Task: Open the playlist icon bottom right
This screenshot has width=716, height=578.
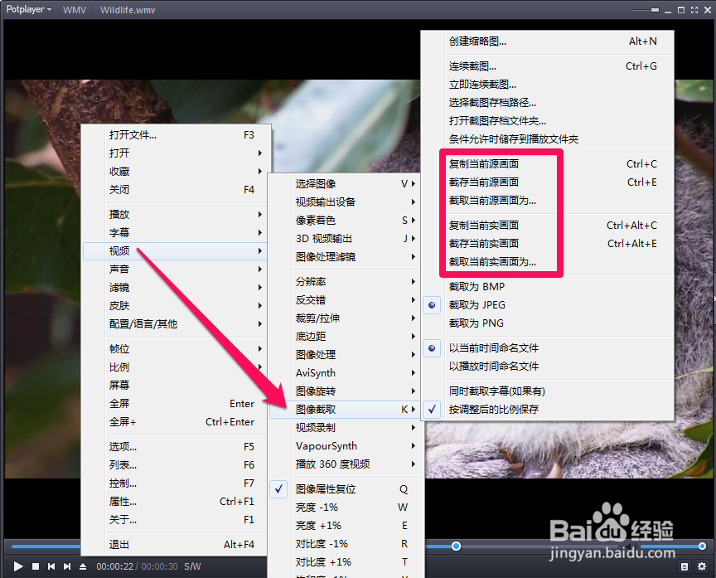Action: tap(685, 566)
